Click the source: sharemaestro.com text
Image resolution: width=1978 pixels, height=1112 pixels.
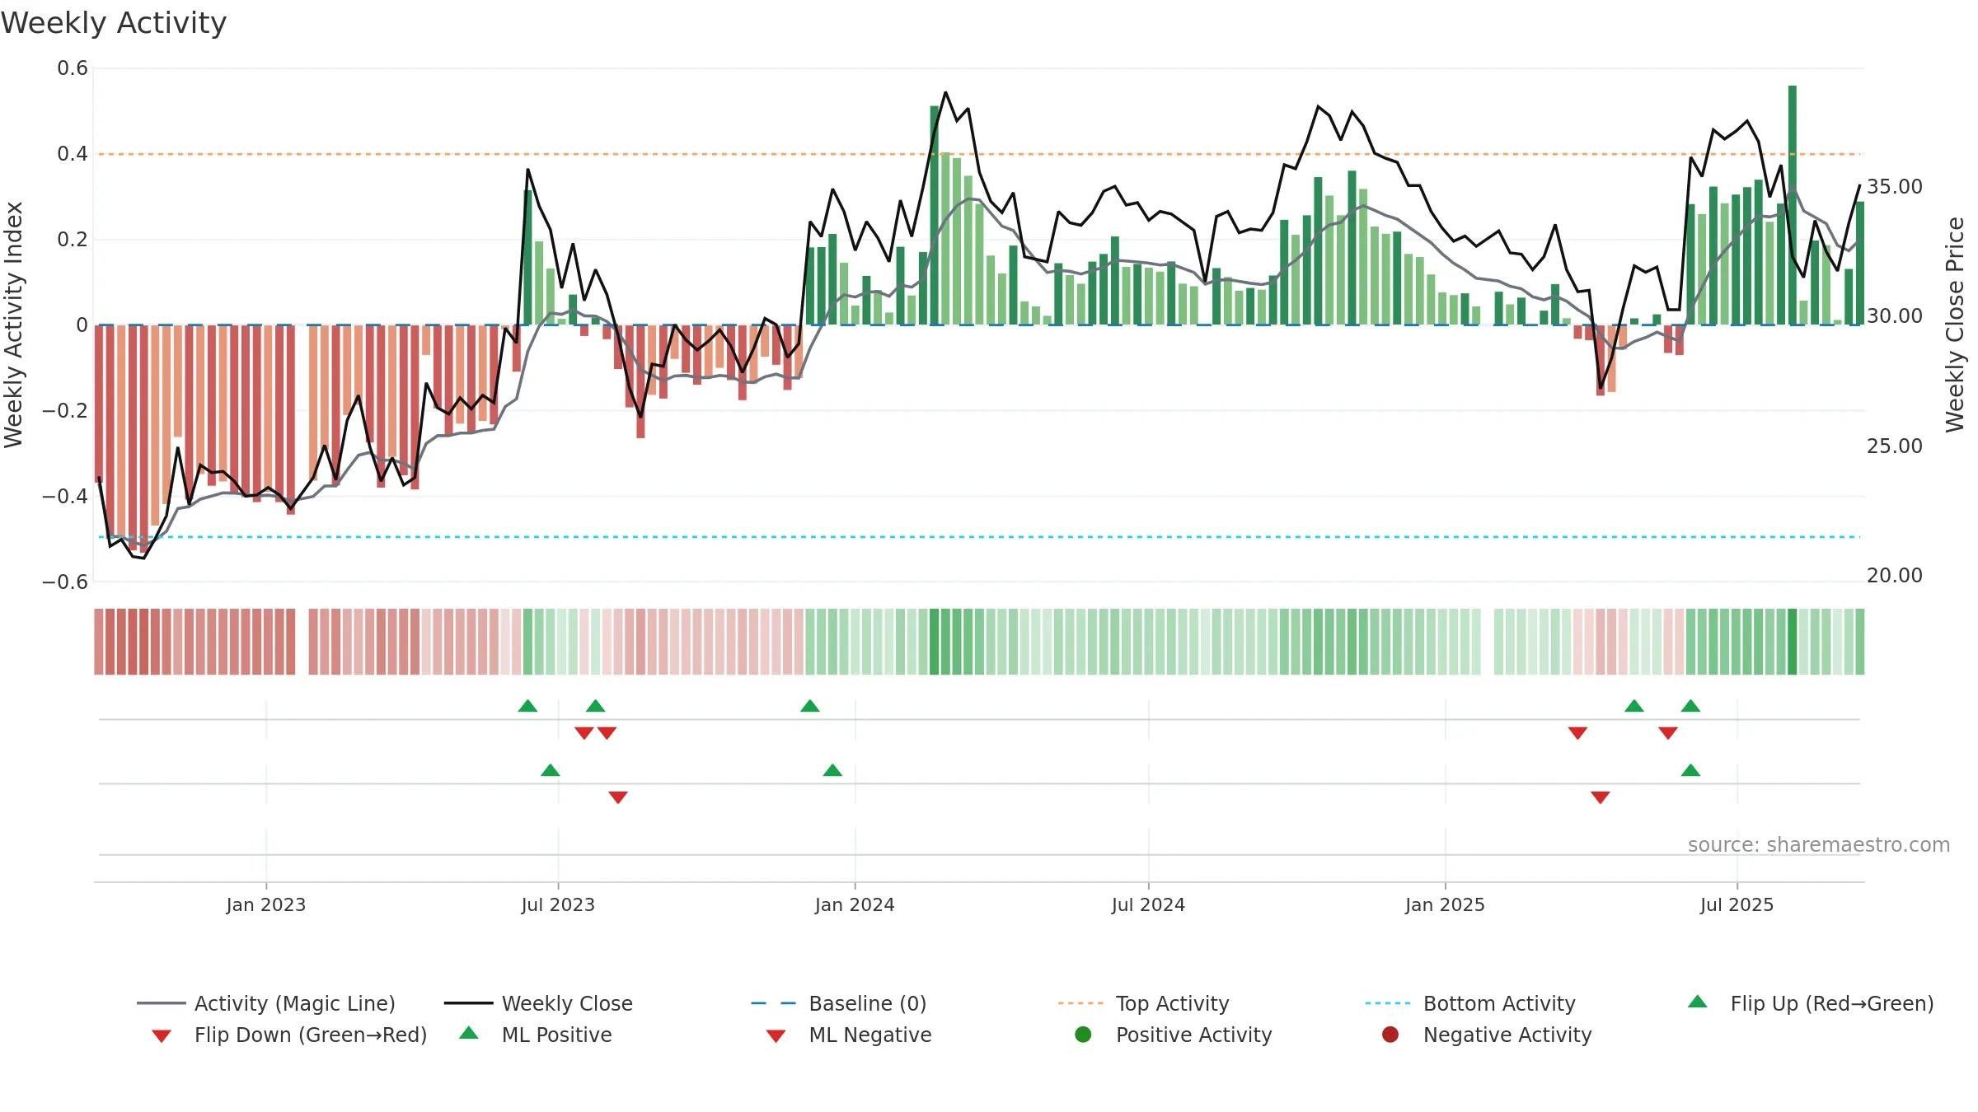coord(1819,845)
